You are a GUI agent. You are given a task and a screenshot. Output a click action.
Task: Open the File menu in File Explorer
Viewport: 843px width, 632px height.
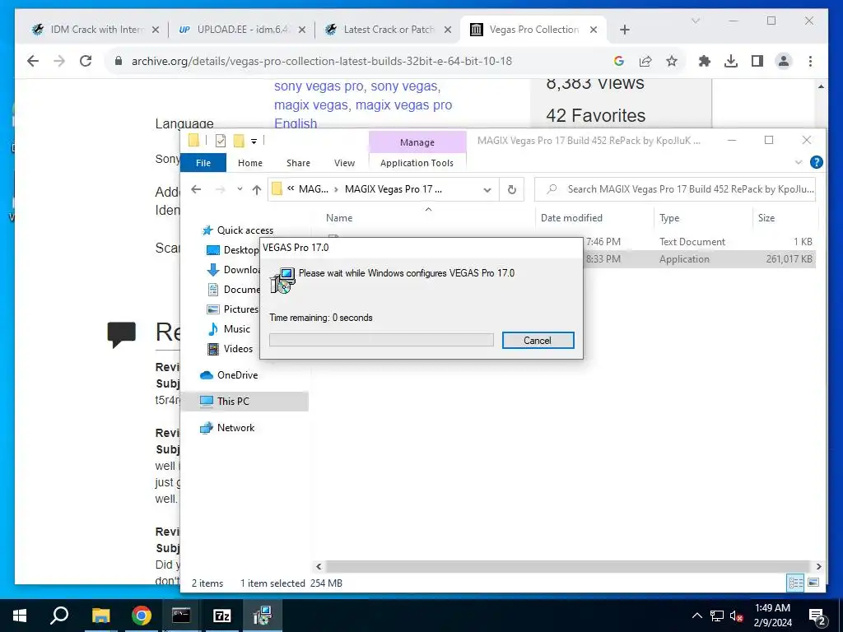[x=203, y=163]
